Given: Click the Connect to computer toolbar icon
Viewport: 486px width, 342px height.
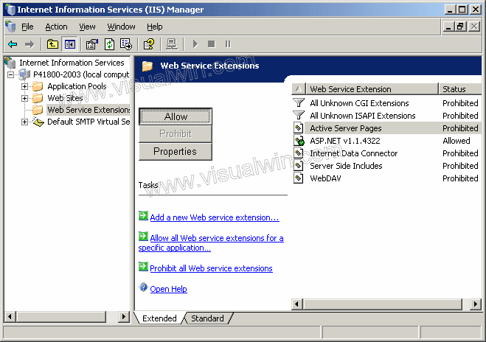Looking at the screenshot, I should click(x=172, y=44).
